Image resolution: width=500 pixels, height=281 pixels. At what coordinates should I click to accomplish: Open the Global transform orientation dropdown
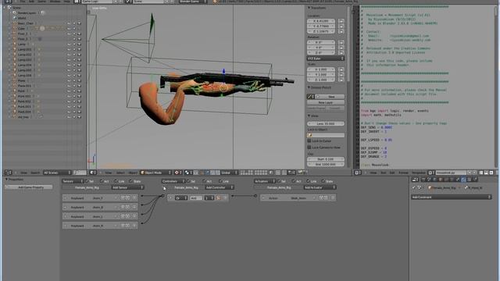(229, 173)
